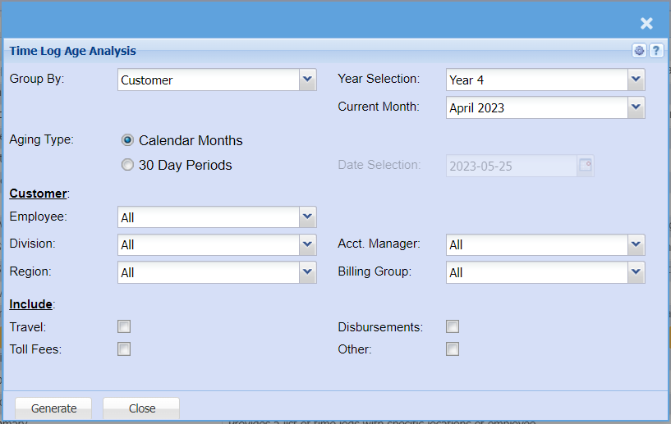Screen dimensions: 671x424
Task: Enable the Travel checkbox
Action: coord(124,327)
